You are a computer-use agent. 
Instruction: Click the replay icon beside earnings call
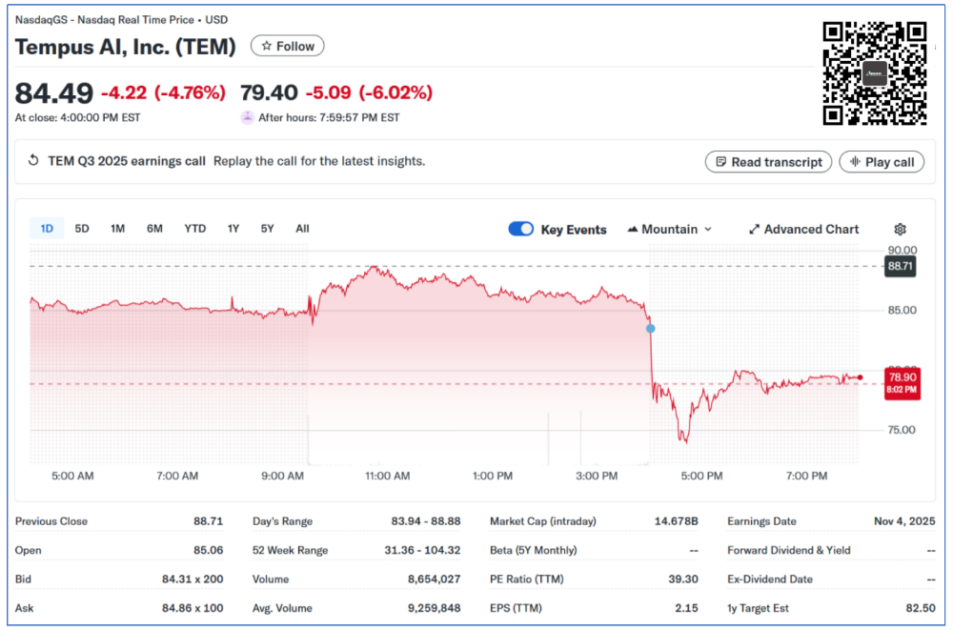(x=33, y=161)
